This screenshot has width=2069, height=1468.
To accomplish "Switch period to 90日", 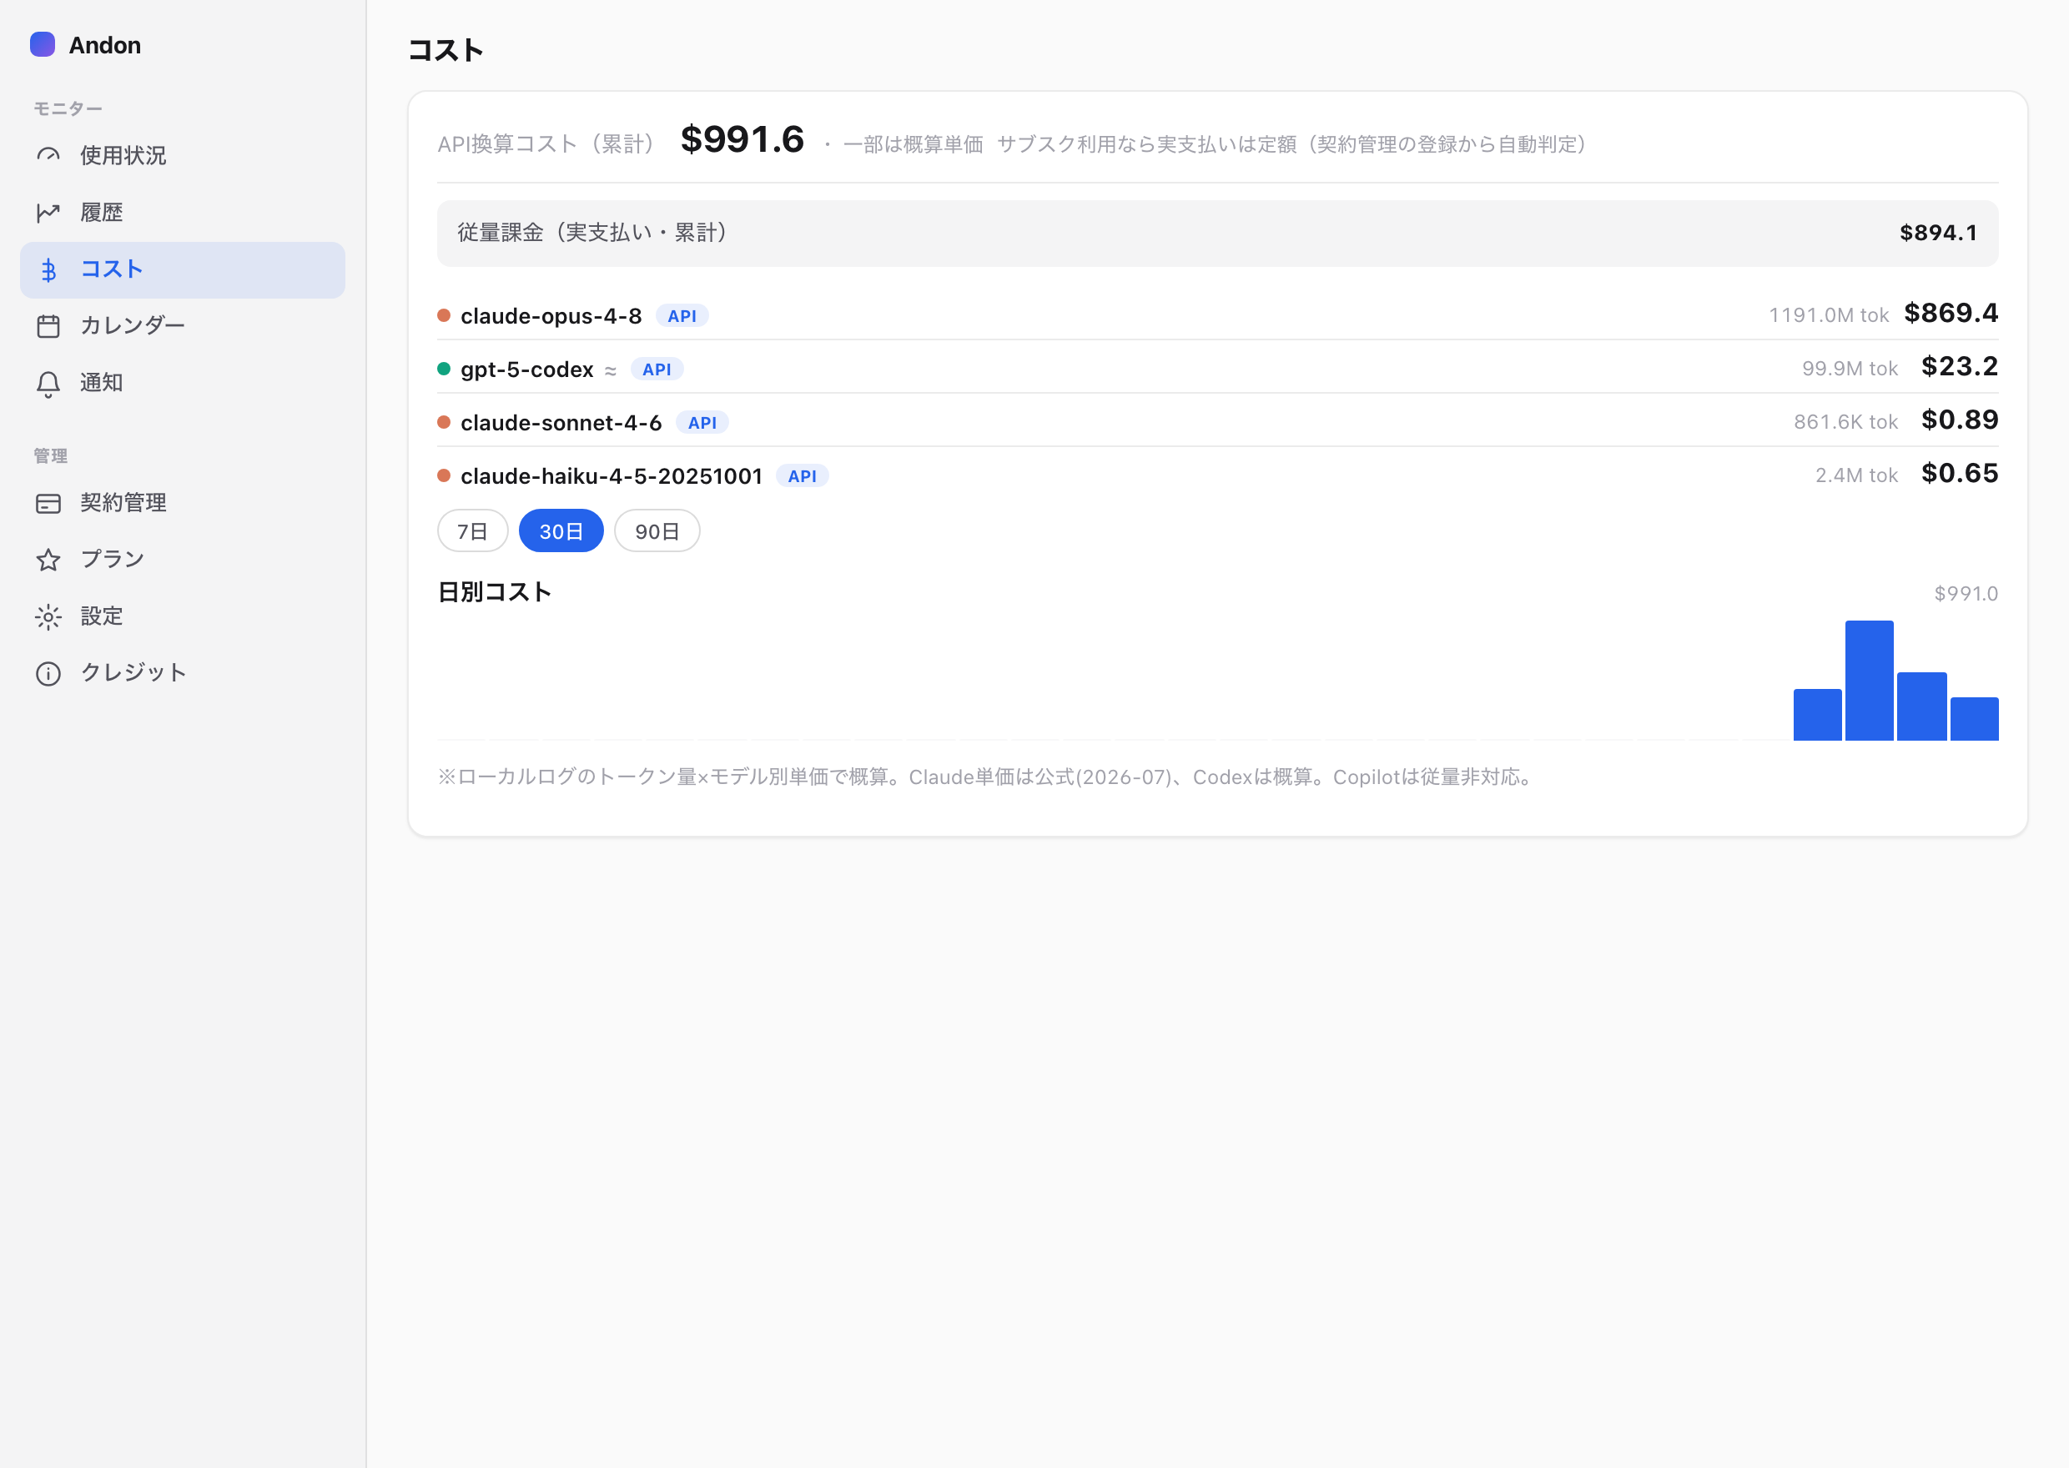I will click(657, 530).
